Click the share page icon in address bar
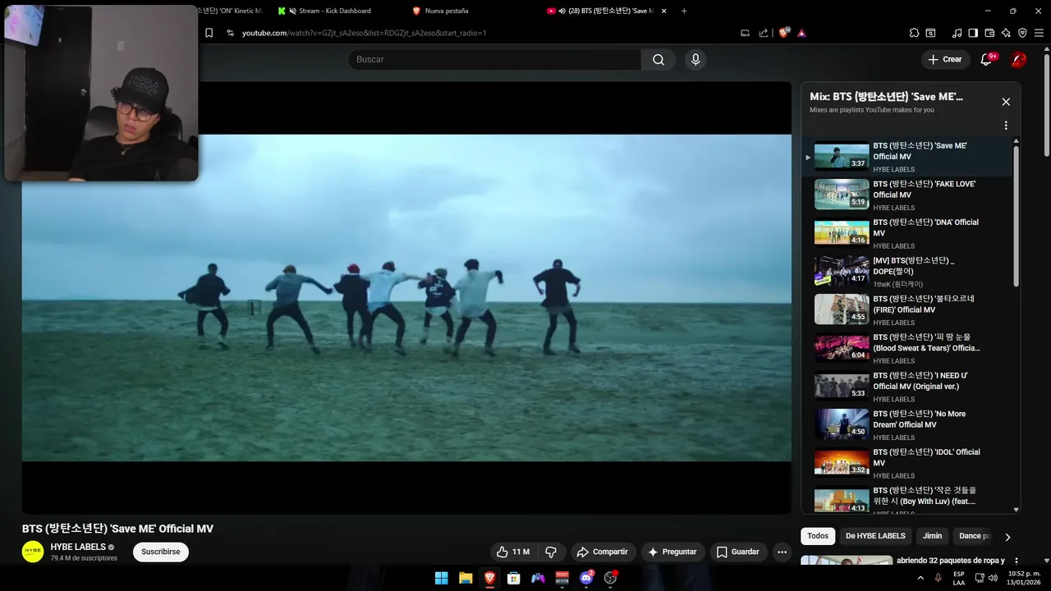 (x=764, y=33)
